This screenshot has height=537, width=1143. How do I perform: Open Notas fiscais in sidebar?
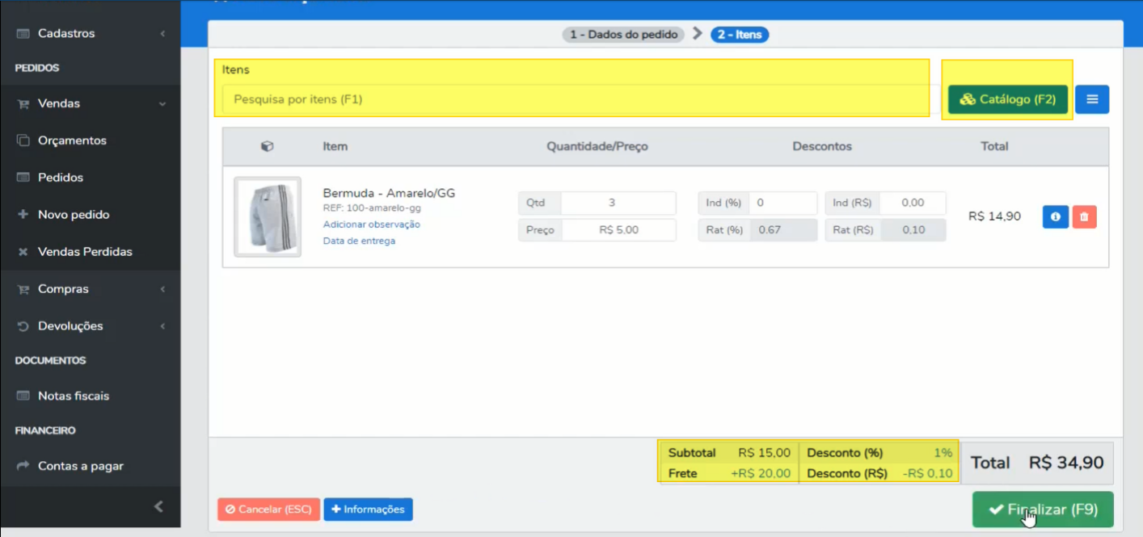click(74, 396)
